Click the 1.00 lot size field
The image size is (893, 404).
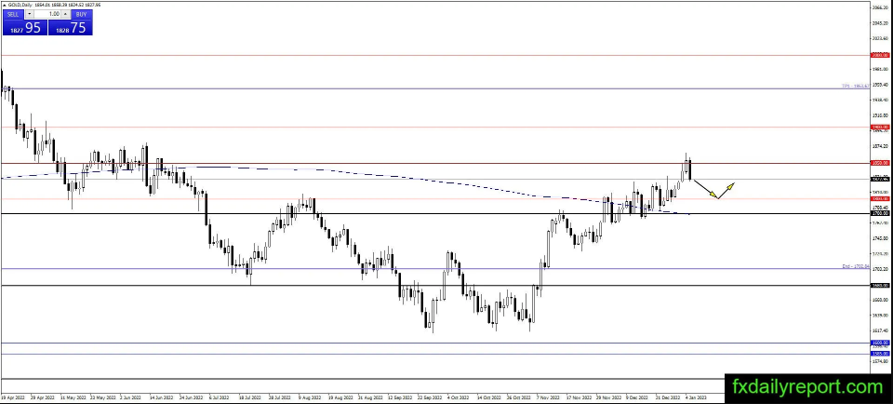(x=48, y=15)
